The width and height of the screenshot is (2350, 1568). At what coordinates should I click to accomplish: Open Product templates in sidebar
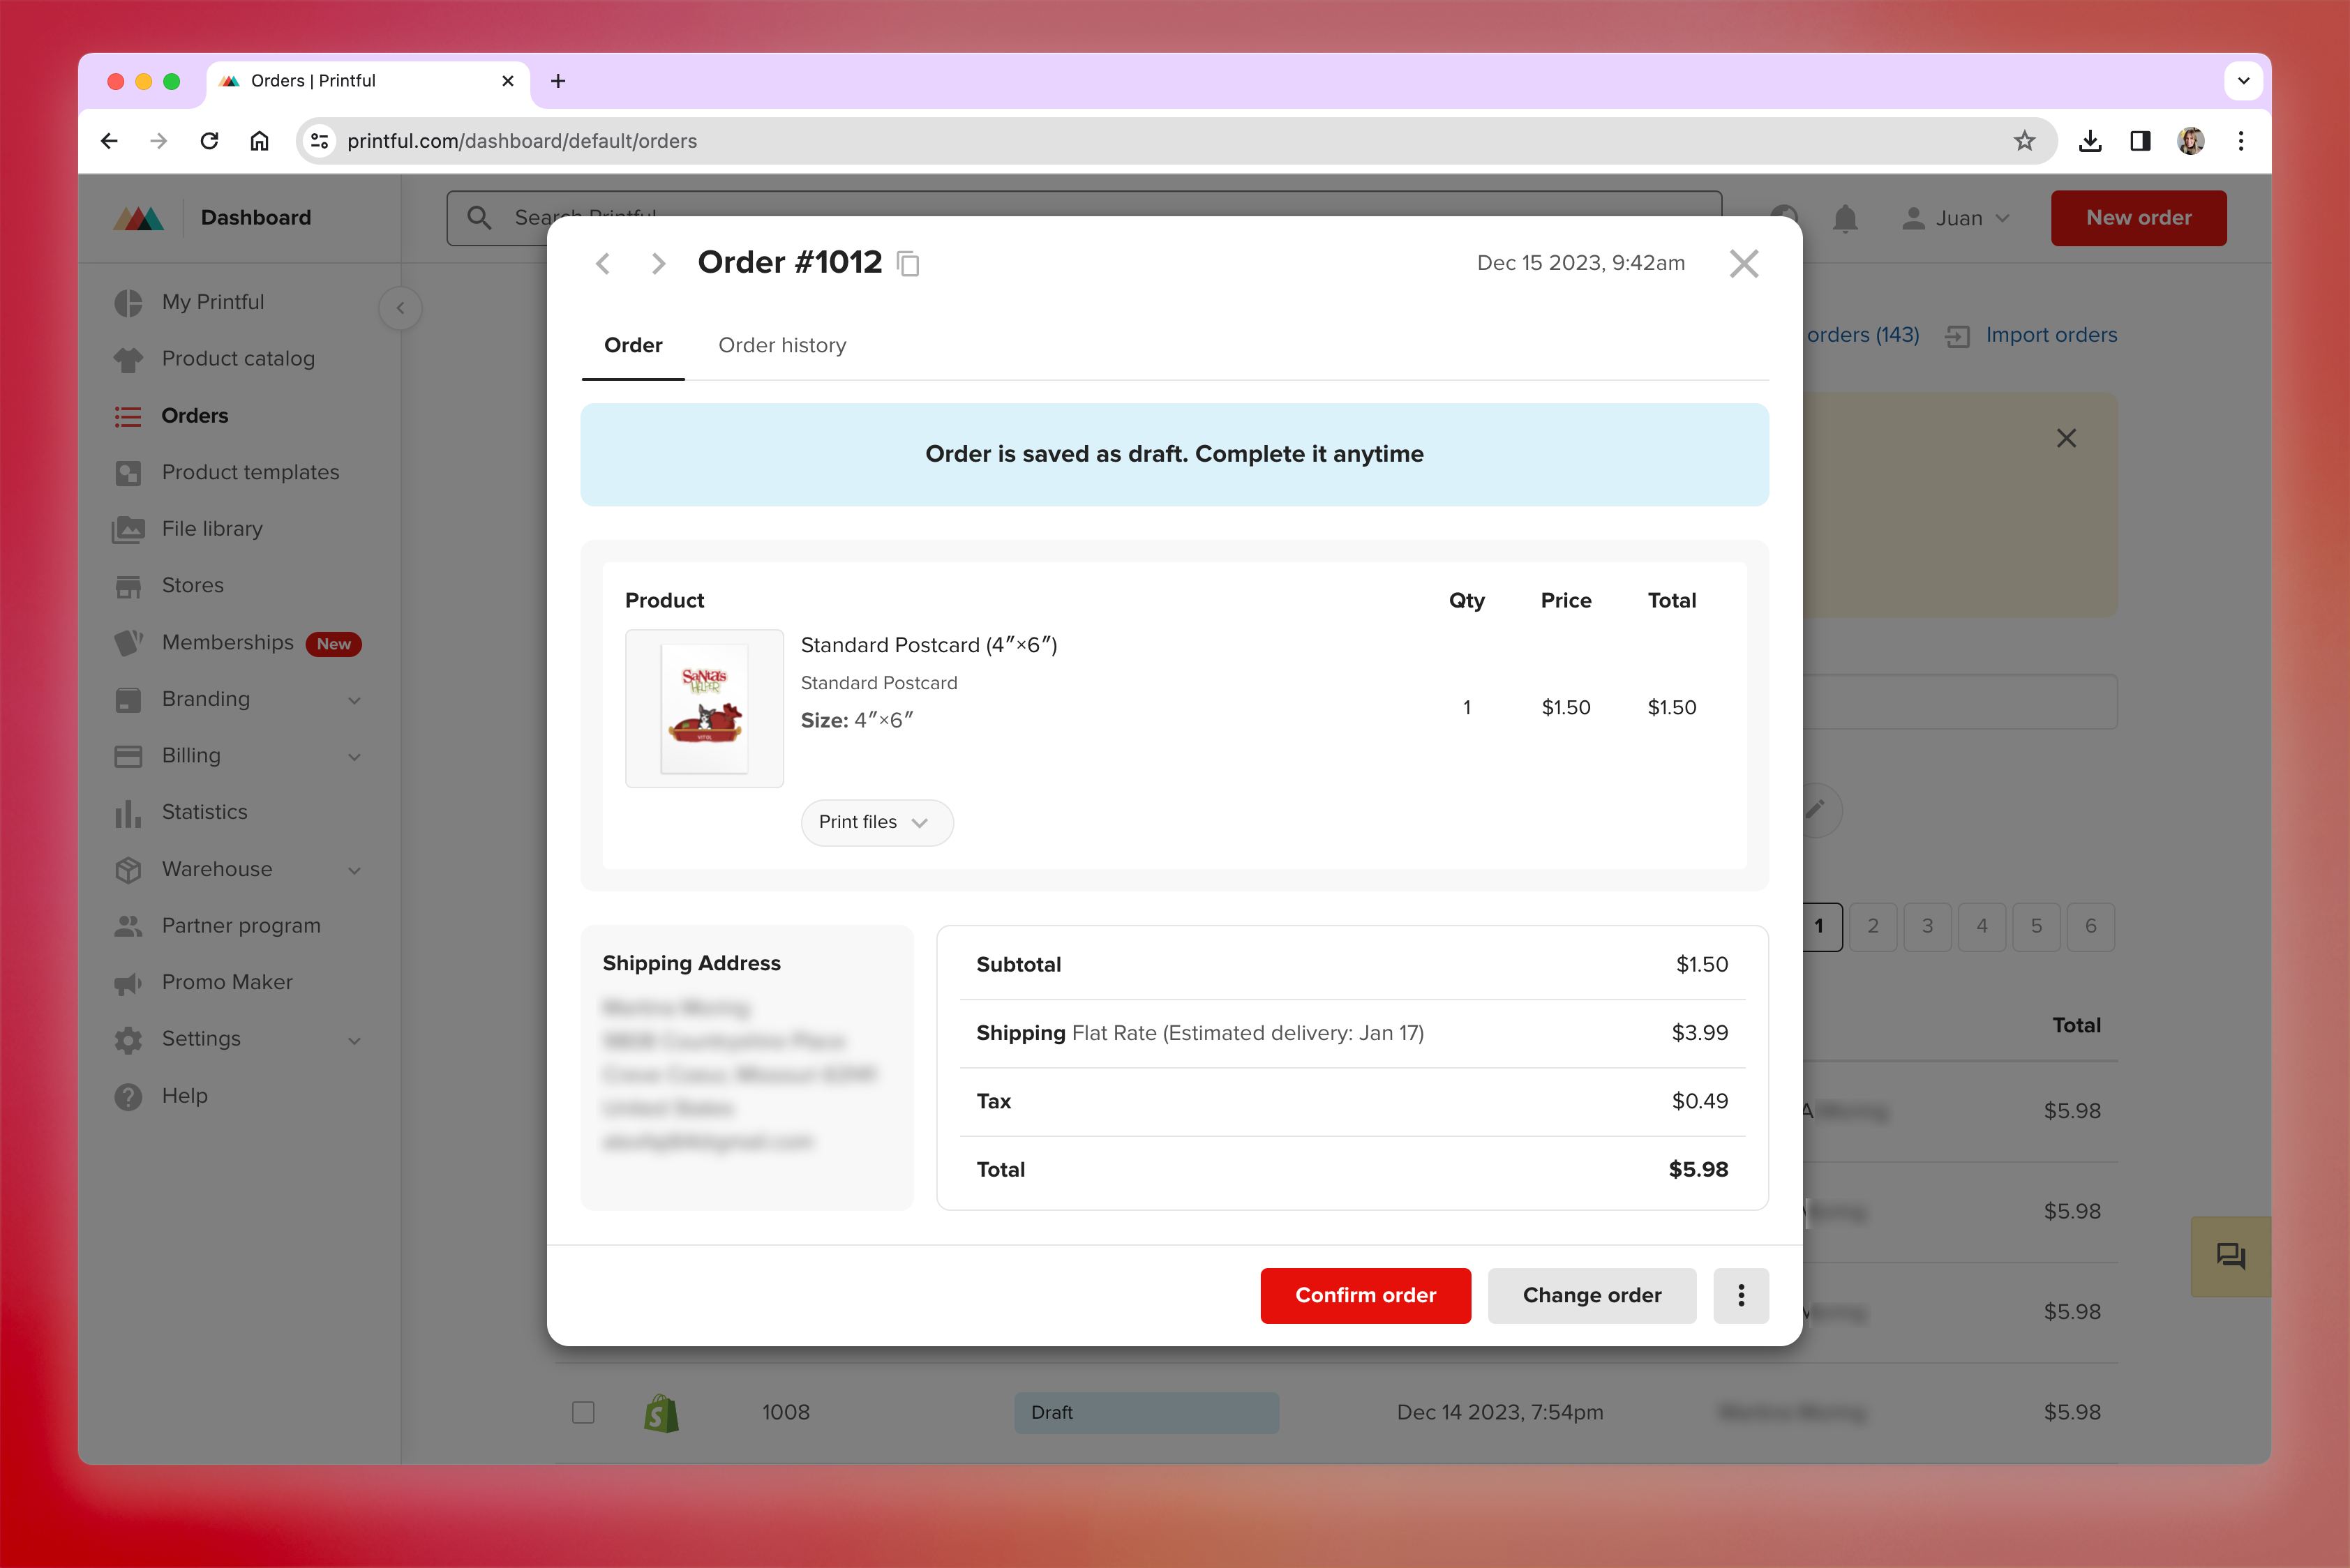point(250,472)
